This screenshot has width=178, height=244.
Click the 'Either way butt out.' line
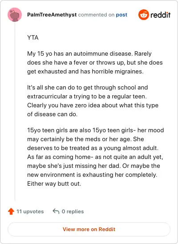54,184
